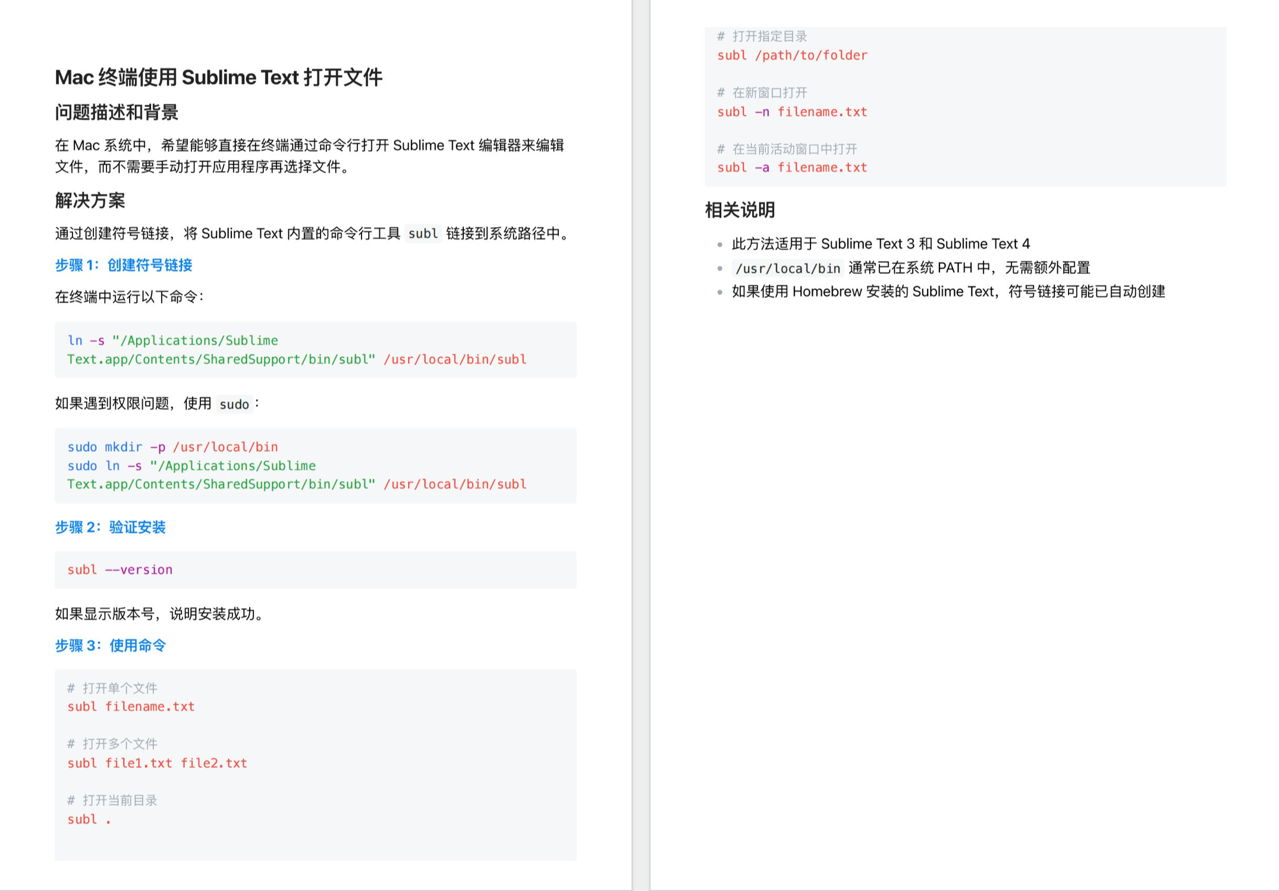This screenshot has width=1279, height=891.
Task: Click the '步骤 1：创建符号链接' blue heading
Action: coord(124,265)
